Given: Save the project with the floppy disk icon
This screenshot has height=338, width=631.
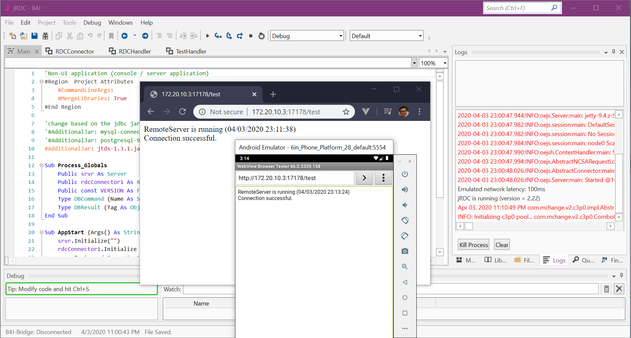Looking at the screenshot, I should [34, 36].
